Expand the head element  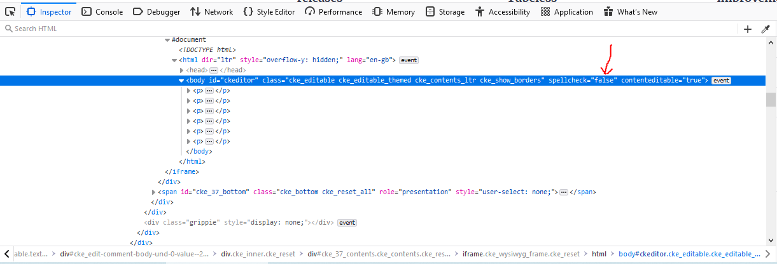coord(182,70)
